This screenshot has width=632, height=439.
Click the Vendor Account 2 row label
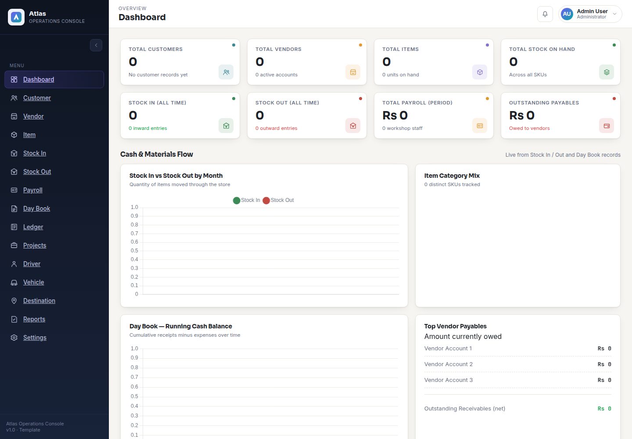click(x=449, y=364)
